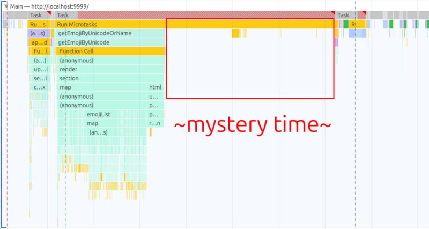Select the purple (a...s) entry in first task
429x229 pixels.
click(x=38, y=33)
